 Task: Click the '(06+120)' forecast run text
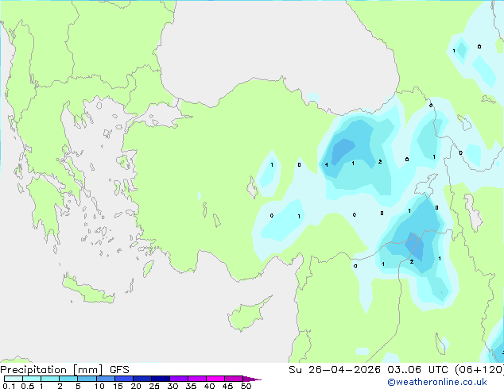(479, 370)
